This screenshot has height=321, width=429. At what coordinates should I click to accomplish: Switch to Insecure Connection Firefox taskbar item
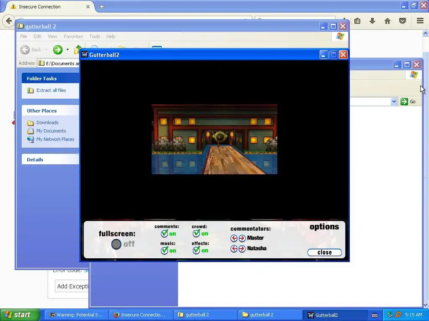coord(141,315)
